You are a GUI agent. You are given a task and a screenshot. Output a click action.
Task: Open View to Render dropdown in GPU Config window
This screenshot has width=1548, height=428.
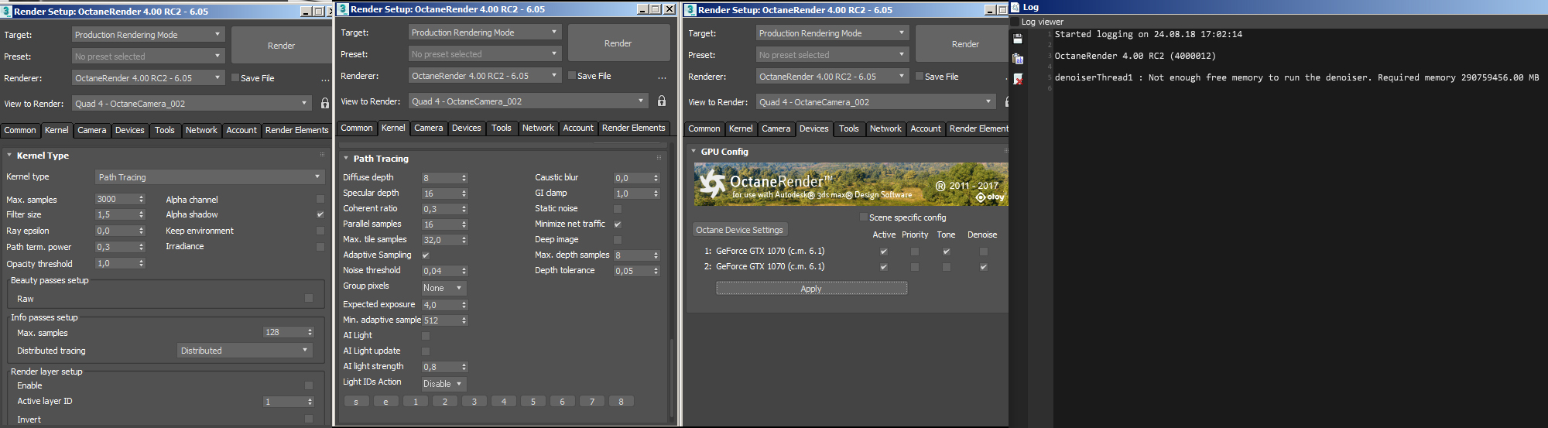[875, 102]
